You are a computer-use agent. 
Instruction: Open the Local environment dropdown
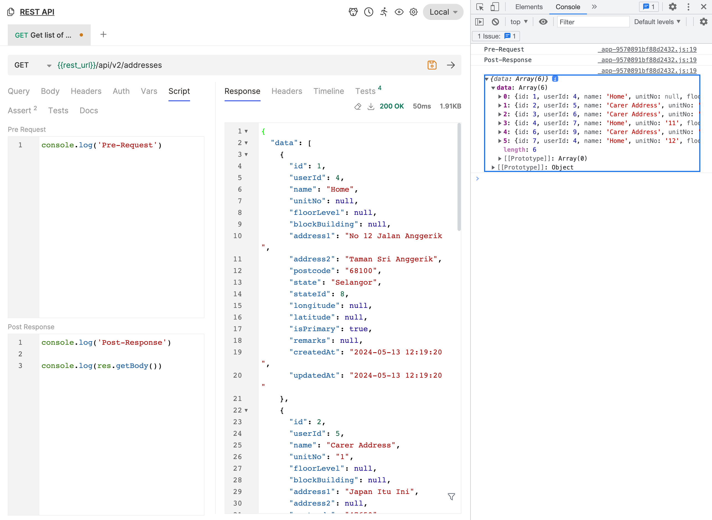(443, 12)
